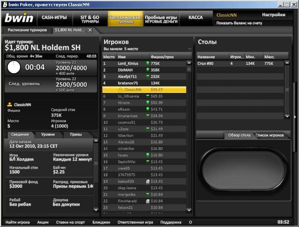Click green status icon next to Alexfpt711
Viewport: 299px width, 227px height.
pos(148,76)
